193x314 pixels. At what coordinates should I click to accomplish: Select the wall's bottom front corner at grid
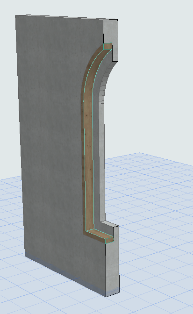point(106,297)
